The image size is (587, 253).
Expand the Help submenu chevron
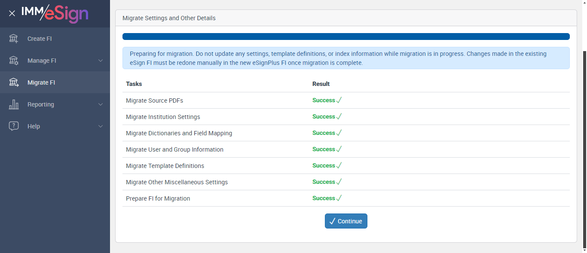coord(101,126)
